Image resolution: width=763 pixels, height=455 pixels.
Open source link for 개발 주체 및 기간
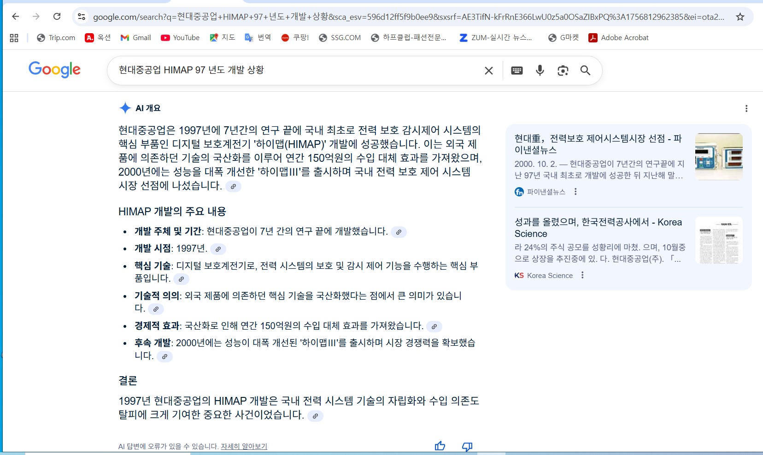pos(399,232)
